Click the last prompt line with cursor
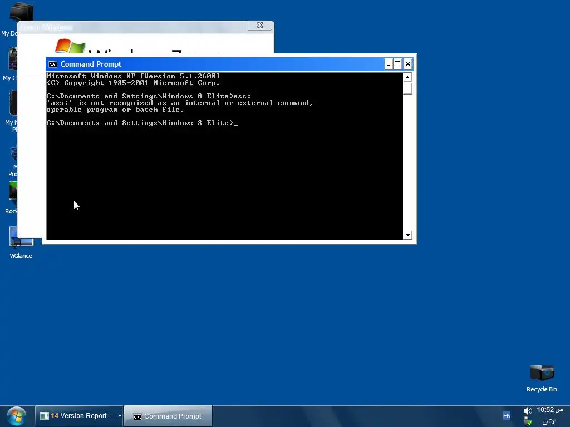570x427 pixels. 142,123
